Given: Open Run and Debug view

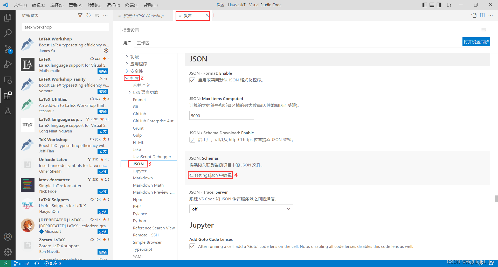Looking at the screenshot, I should click(8, 64).
